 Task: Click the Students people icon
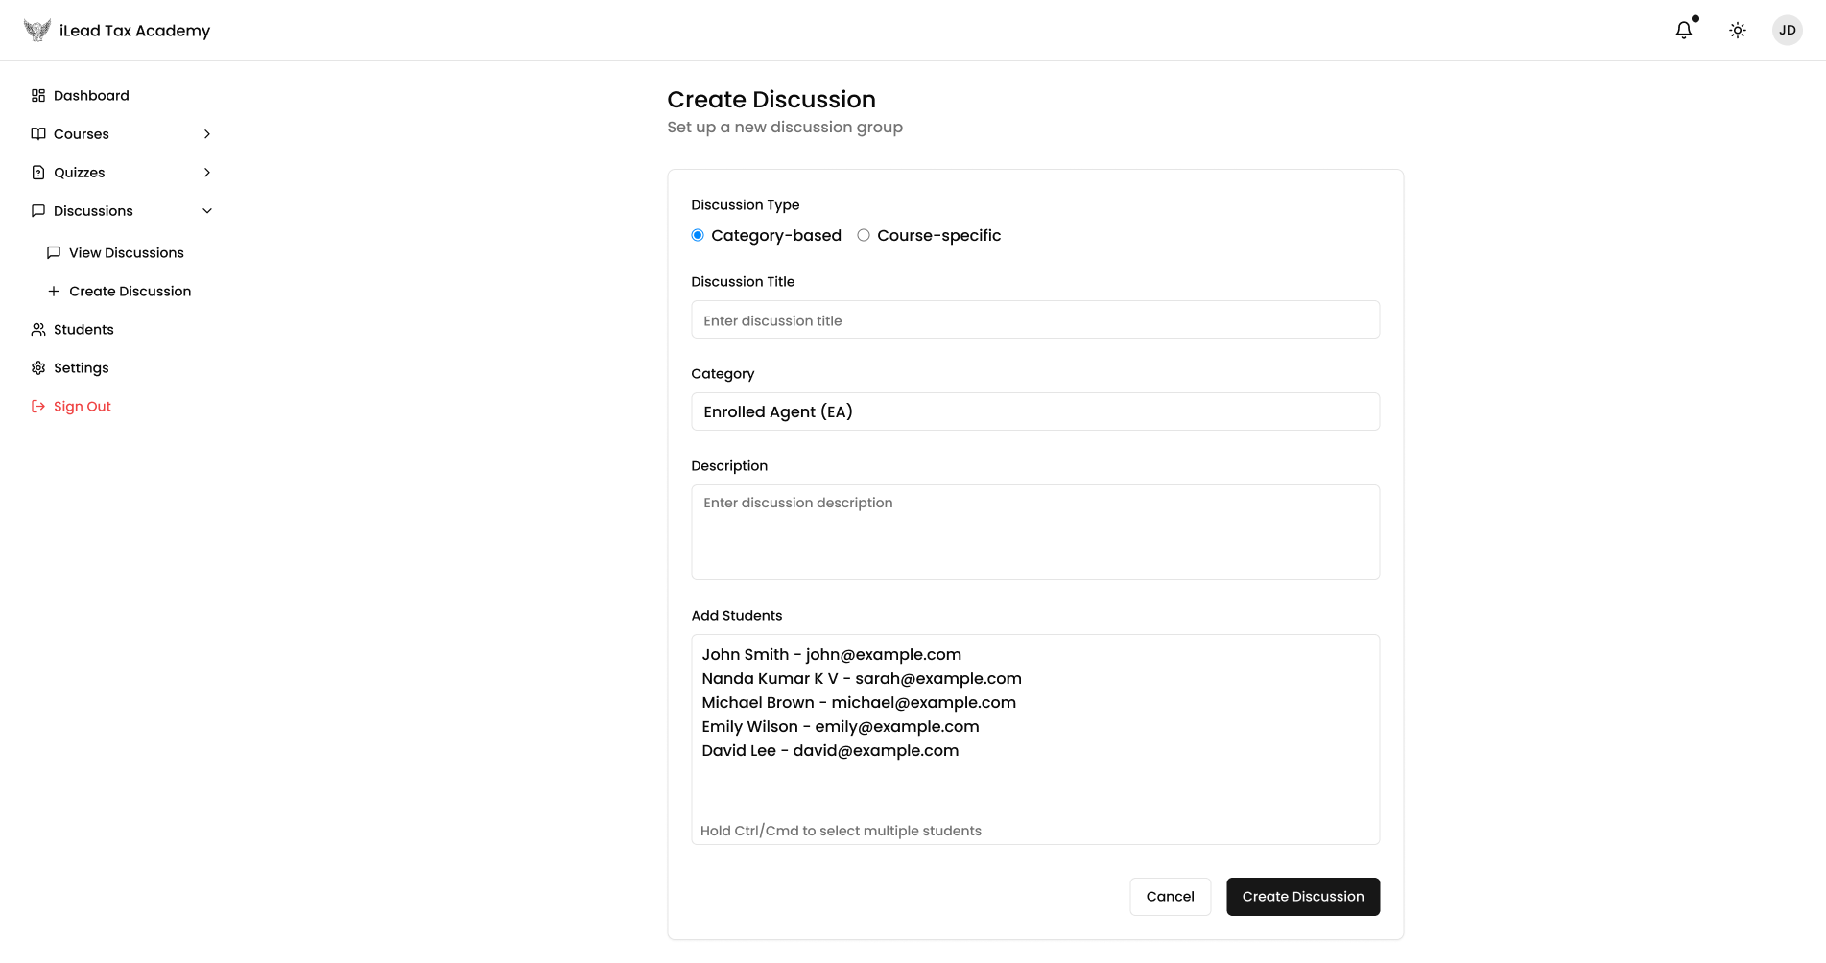coord(38,330)
